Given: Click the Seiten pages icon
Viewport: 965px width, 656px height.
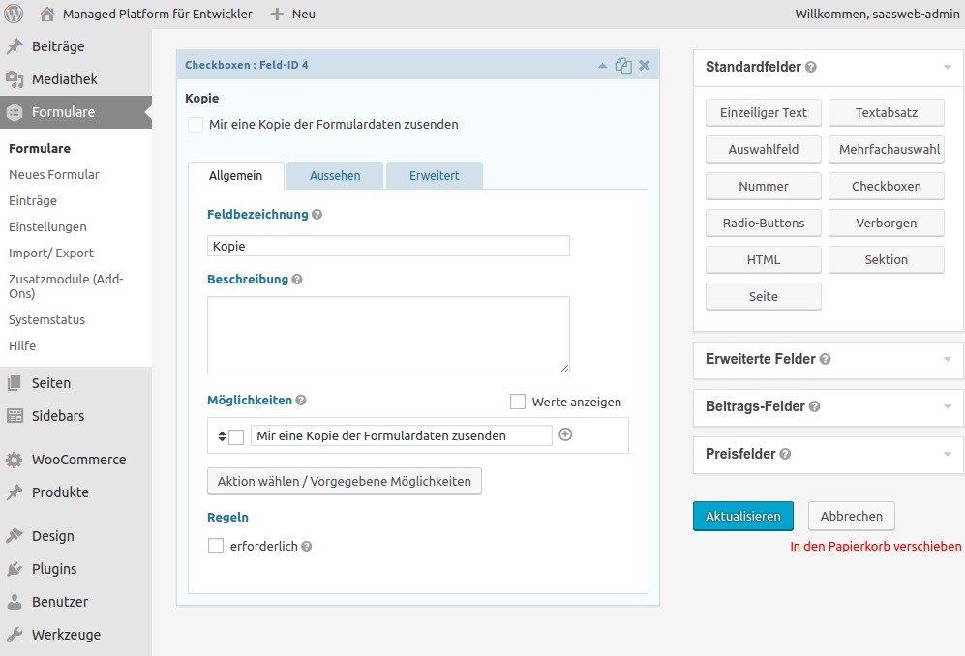Looking at the screenshot, I should point(15,383).
